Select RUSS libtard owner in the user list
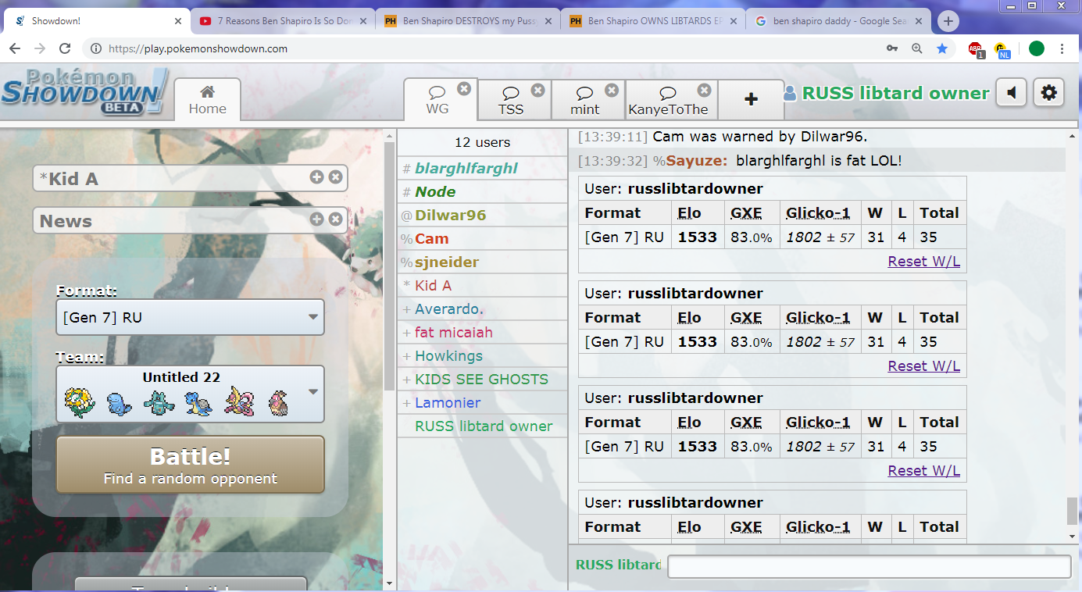This screenshot has height=592, width=1082. (x=482, y=426)
